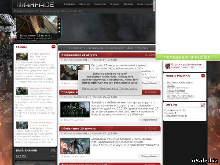Open the news title Исправление 23 августа
220x165 pixels.
pyautogui.click(x=79, y=55)
